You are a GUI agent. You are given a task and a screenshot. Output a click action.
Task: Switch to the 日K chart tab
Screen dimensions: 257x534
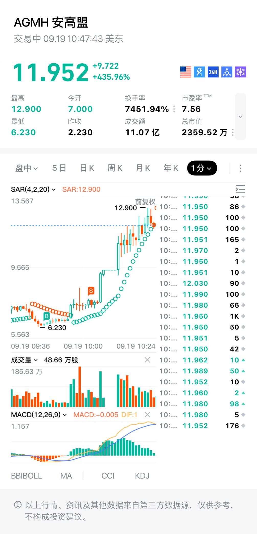(x=87, y=168)
